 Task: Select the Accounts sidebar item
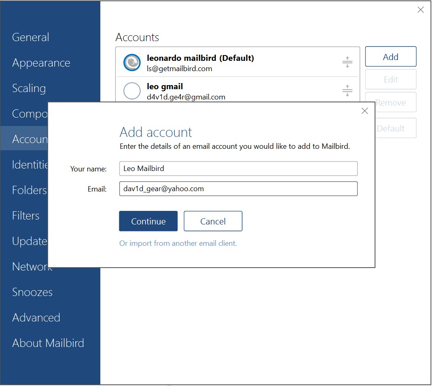24,139
